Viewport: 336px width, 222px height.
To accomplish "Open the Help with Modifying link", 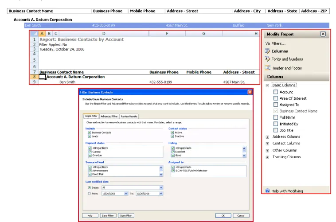I will pos(287,191).
